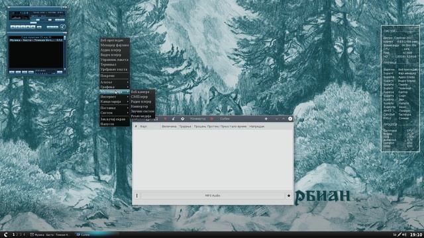Open Веб прегледач from menu
Screen dimensions: 424x238
(115, 40)
